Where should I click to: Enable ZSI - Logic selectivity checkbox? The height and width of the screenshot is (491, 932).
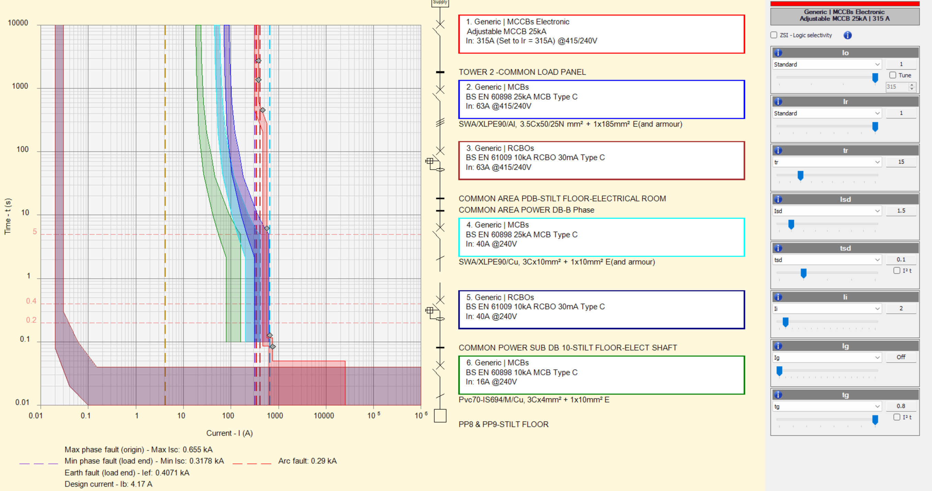[774, 35]
